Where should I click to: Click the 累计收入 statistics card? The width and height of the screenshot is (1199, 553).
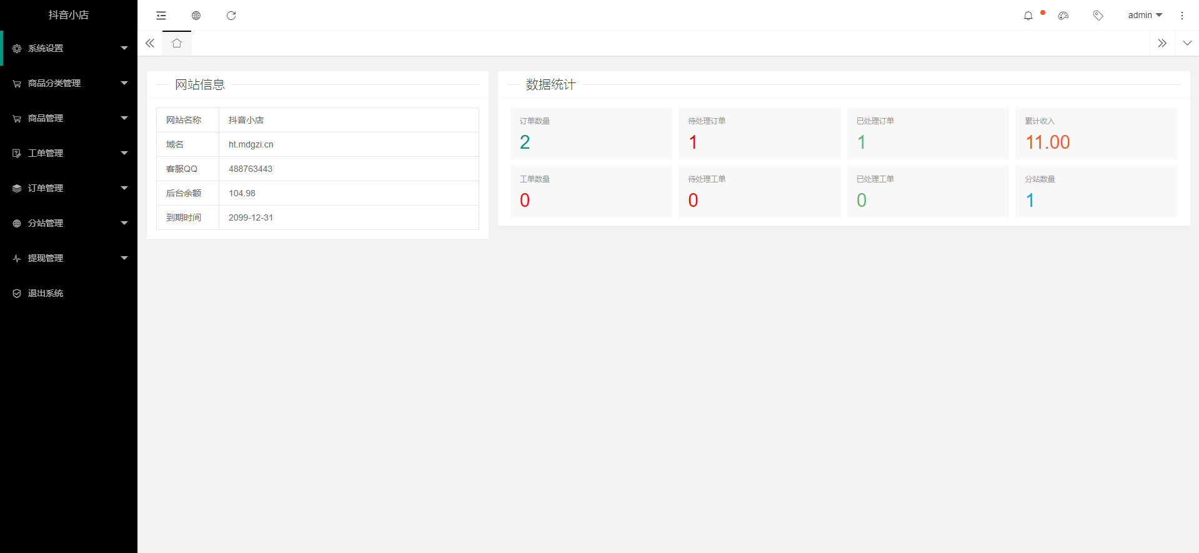click(x=1096, y=133)
